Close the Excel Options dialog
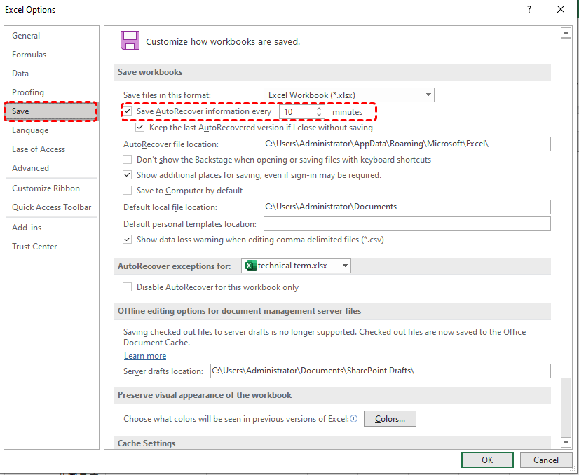This screenshot has width=579, height=475. (561, 10)
